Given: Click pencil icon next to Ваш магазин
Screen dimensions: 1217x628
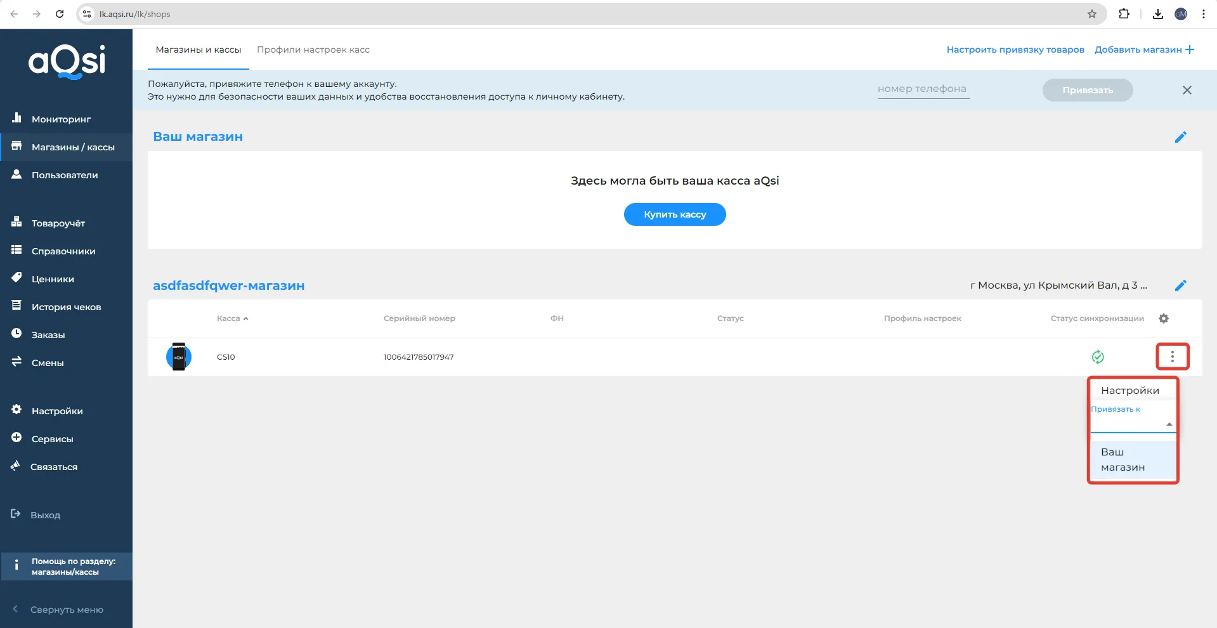Looking at the screenshot, I should pyautogui.click(x=1180, y=137).
